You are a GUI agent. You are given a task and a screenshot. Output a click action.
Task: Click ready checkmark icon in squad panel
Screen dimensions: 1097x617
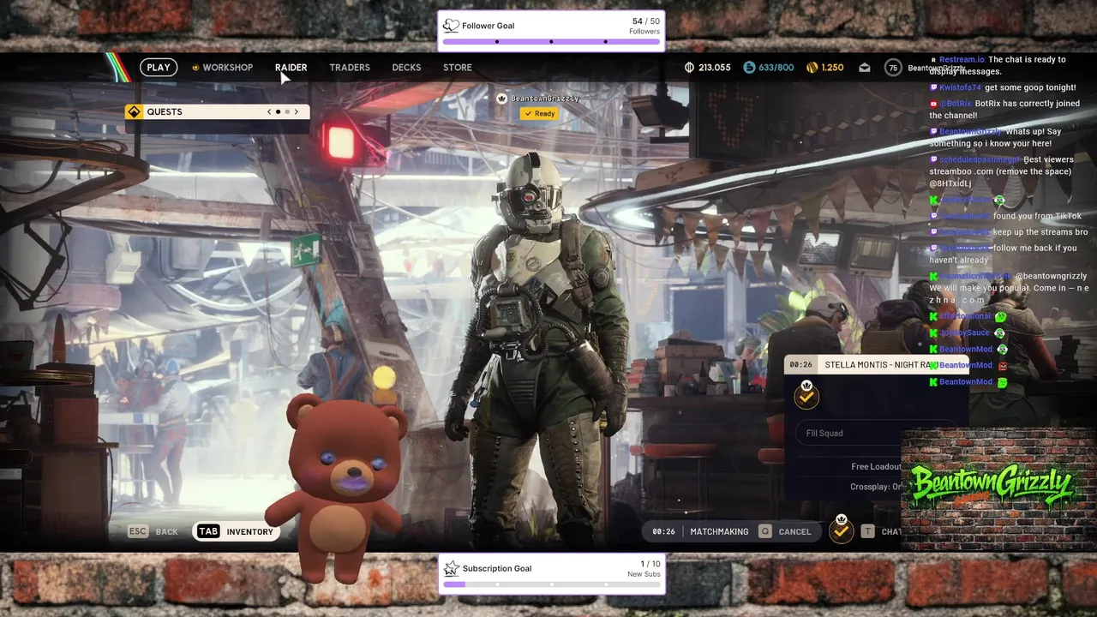[x=806, y=394]
